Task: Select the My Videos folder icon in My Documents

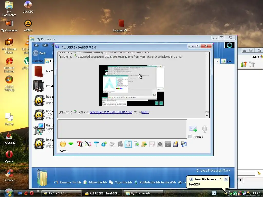Action: 39,86
